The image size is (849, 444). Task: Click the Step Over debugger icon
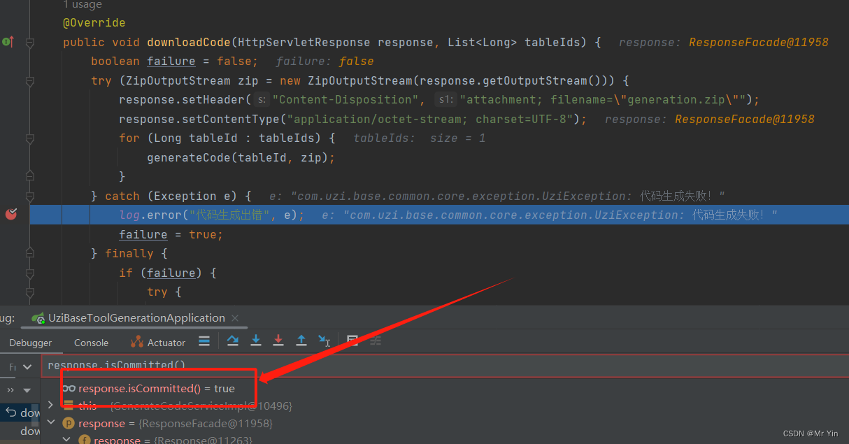[232, 341]
